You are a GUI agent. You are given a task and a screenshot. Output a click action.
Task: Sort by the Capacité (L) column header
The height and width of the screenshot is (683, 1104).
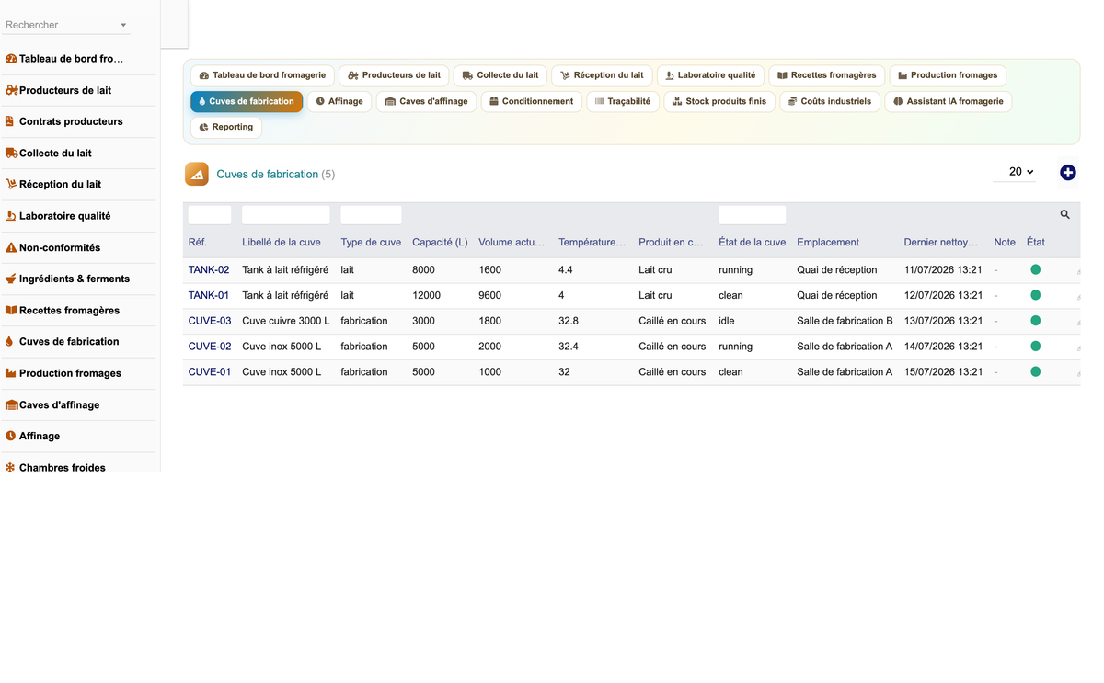click(440, 243)
